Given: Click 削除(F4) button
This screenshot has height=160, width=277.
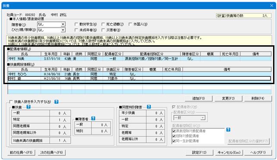Looking at the screenshot, I should 258,98.
